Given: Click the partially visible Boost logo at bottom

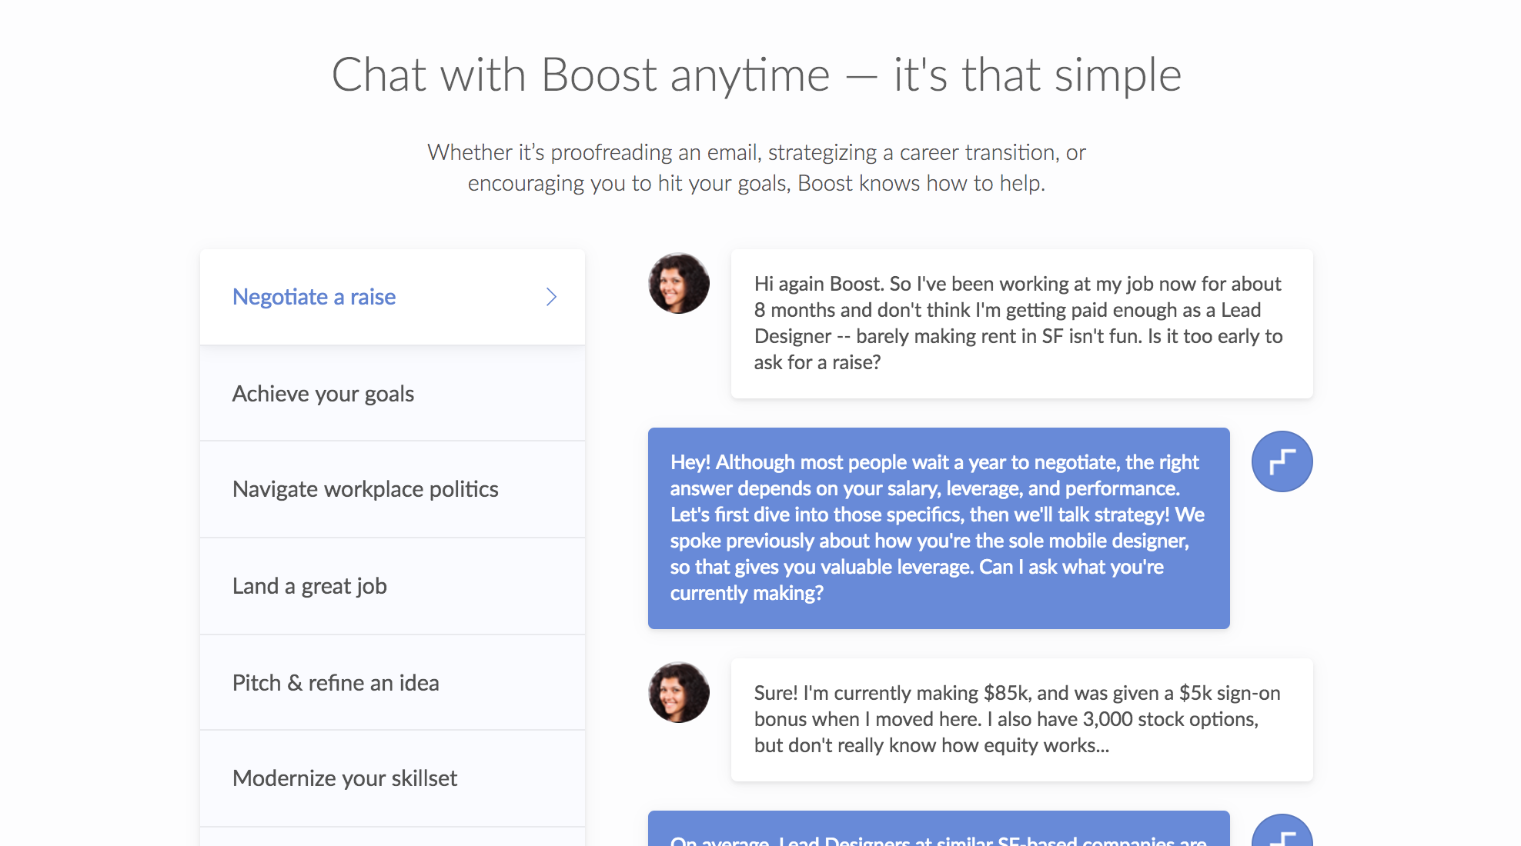Looking at the screenshot, I should pos(1282,834).
